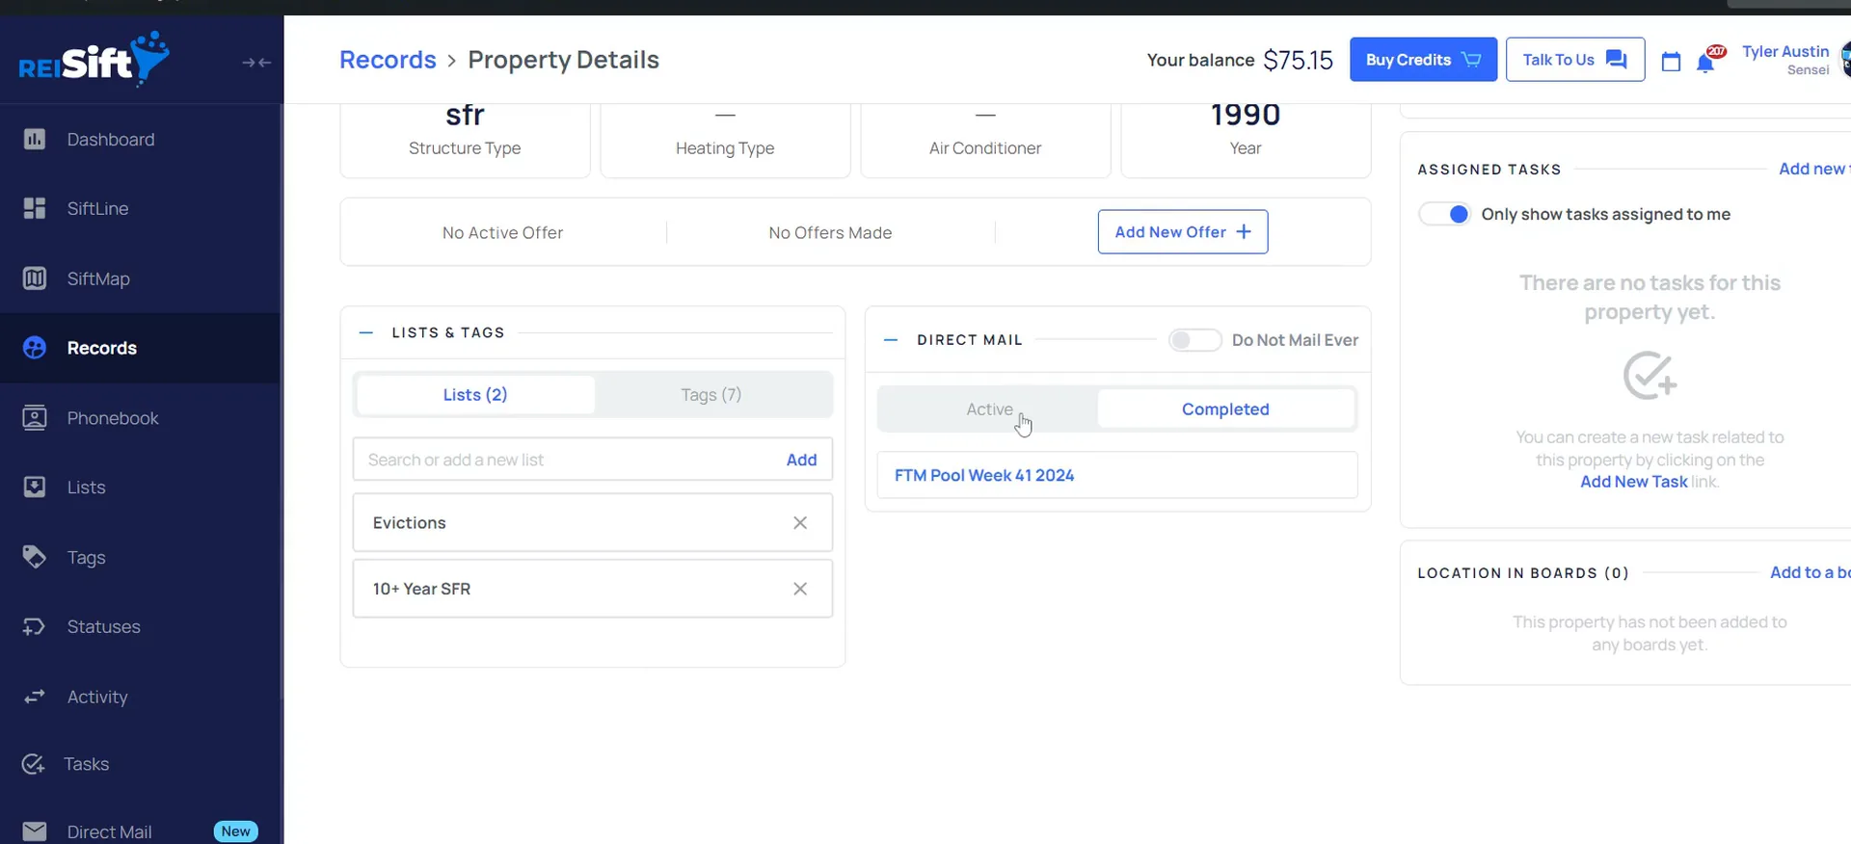Click Records breadcrumb link
Screen dimensions: 1851x844
(x=388, y=60)
